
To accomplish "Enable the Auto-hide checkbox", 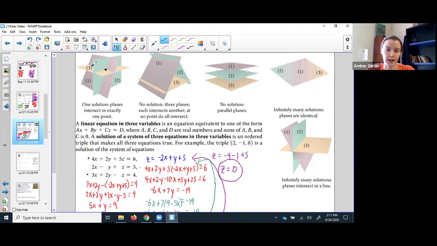I will click(14, 210).
